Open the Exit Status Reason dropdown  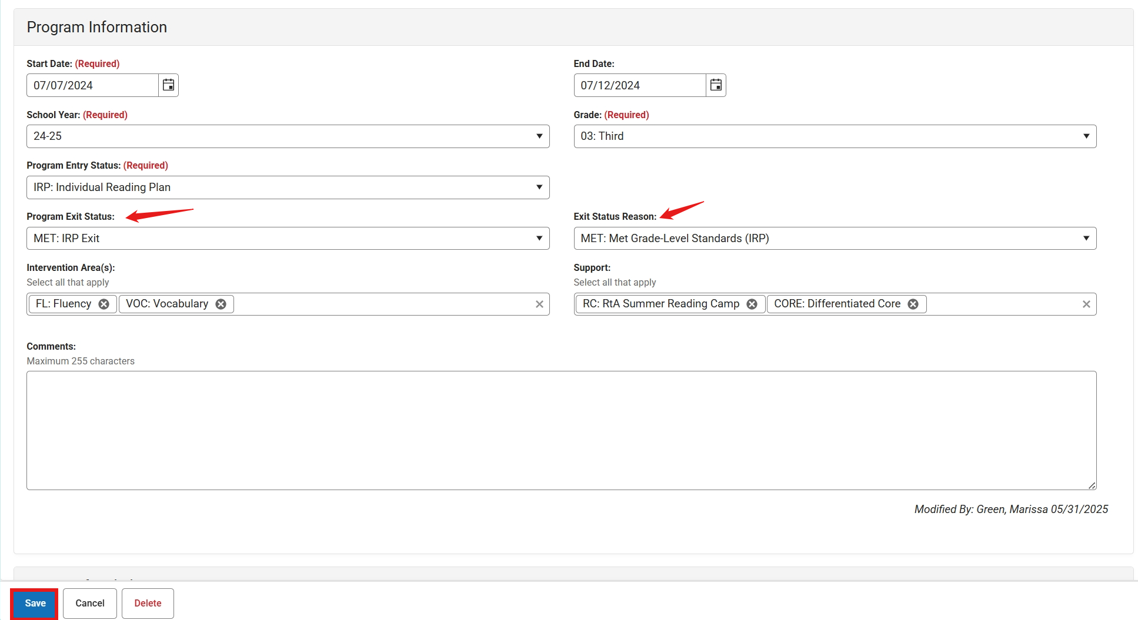(x=835, y=239)
